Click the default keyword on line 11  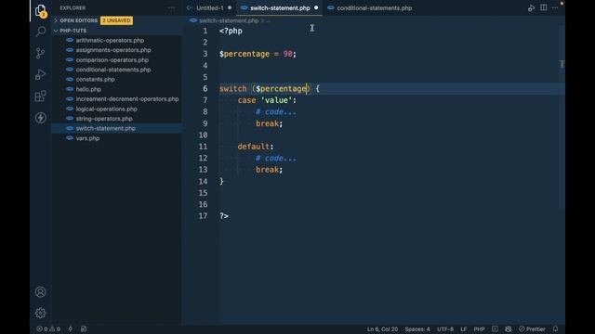click(x=254, y=147)
